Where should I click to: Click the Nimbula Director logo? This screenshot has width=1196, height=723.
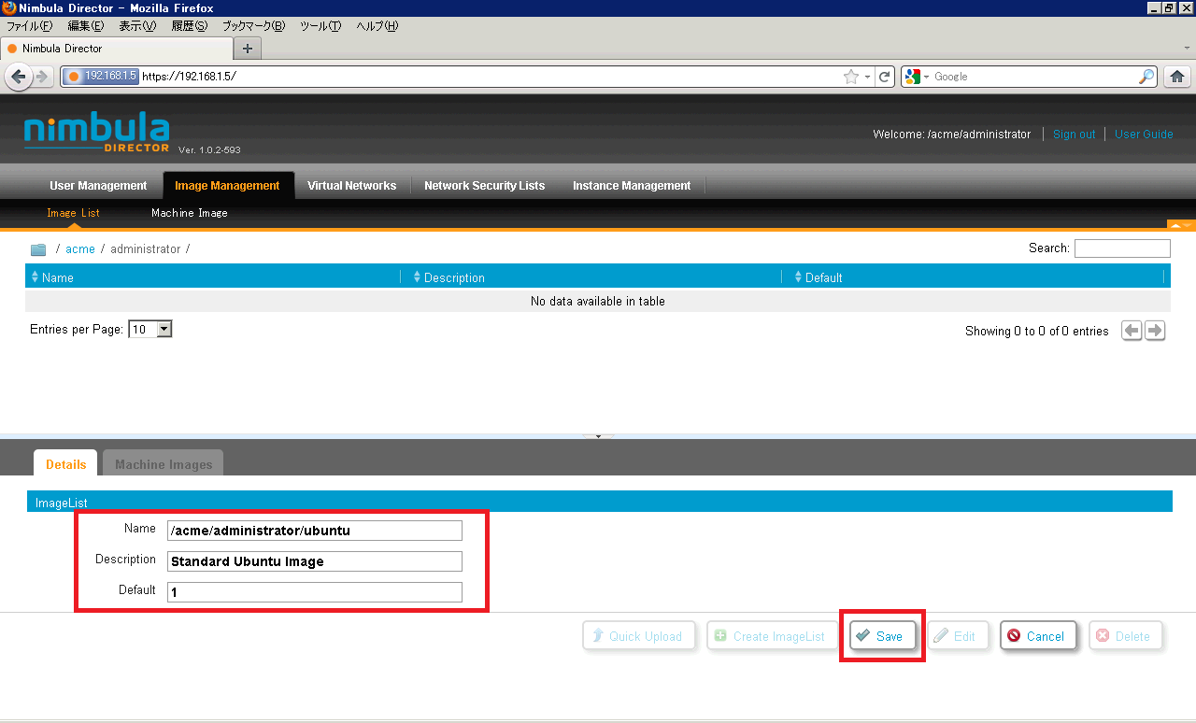click(x=96, y=133)
